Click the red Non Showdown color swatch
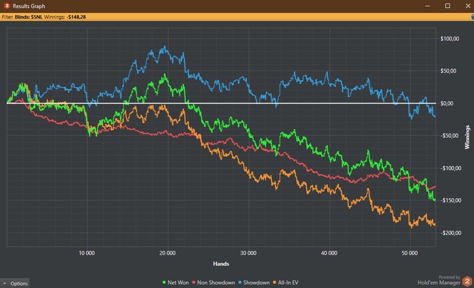The image size is (474, 288). coord(194,283)
